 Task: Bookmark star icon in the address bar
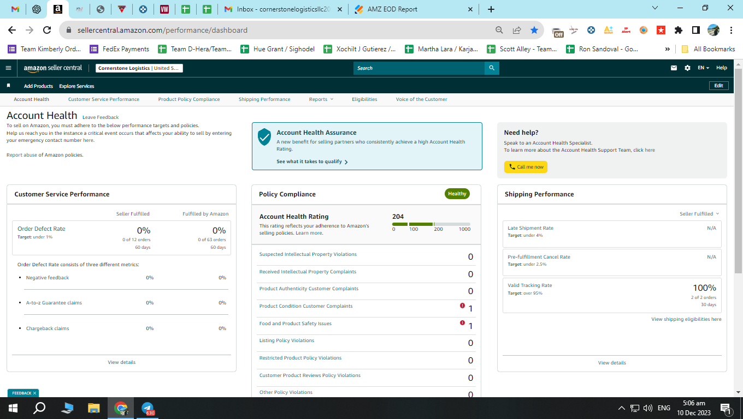click(x=534, y=30)
